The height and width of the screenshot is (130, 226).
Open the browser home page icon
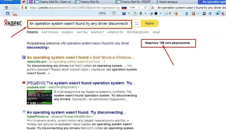point(6,8)
